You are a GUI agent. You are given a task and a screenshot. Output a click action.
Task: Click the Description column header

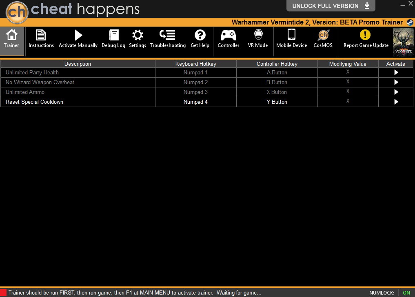[78, 64]
